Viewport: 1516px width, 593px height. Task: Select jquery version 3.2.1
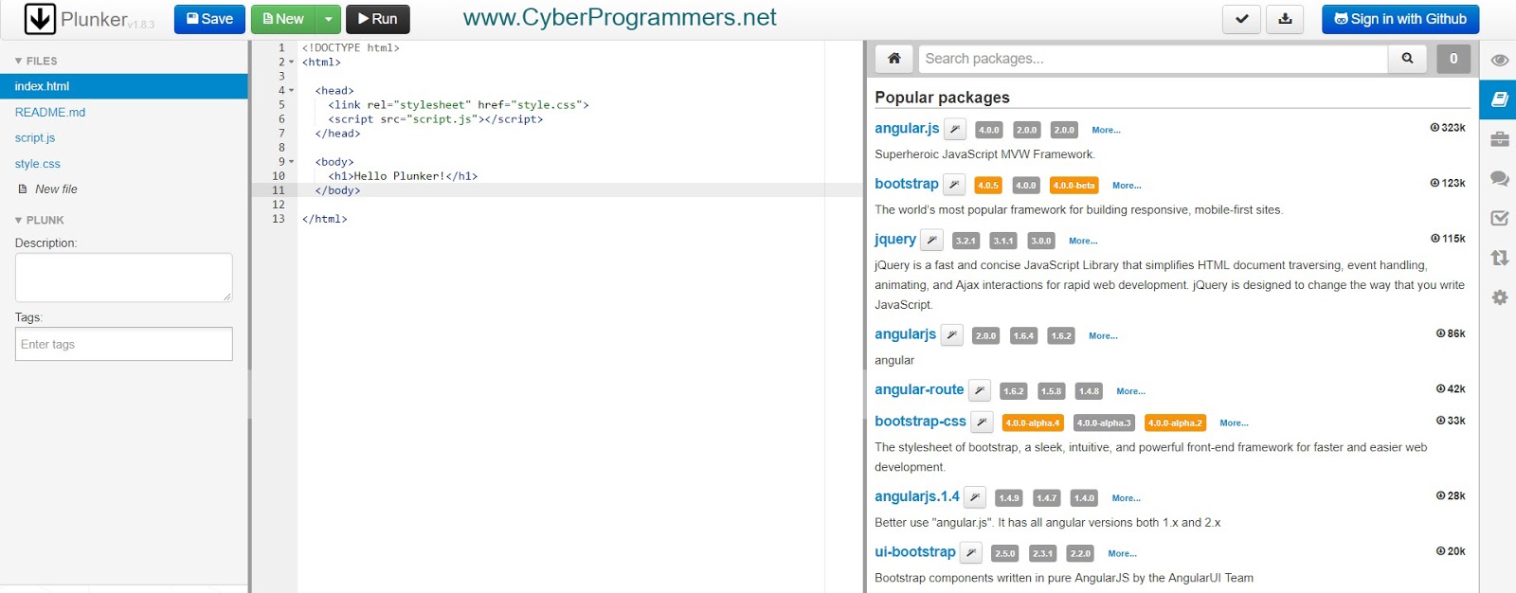coord(966,241)
